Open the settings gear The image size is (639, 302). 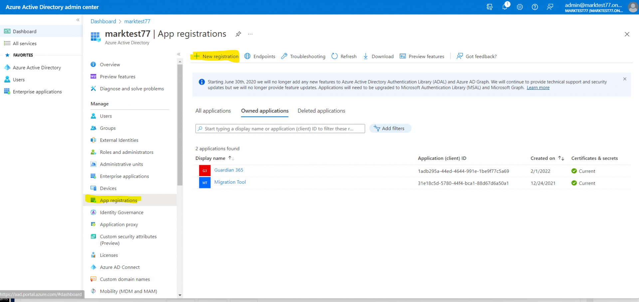click(520, 7)
